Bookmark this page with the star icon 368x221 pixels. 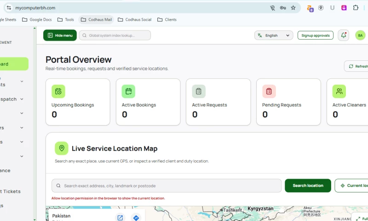pos(293,8)
